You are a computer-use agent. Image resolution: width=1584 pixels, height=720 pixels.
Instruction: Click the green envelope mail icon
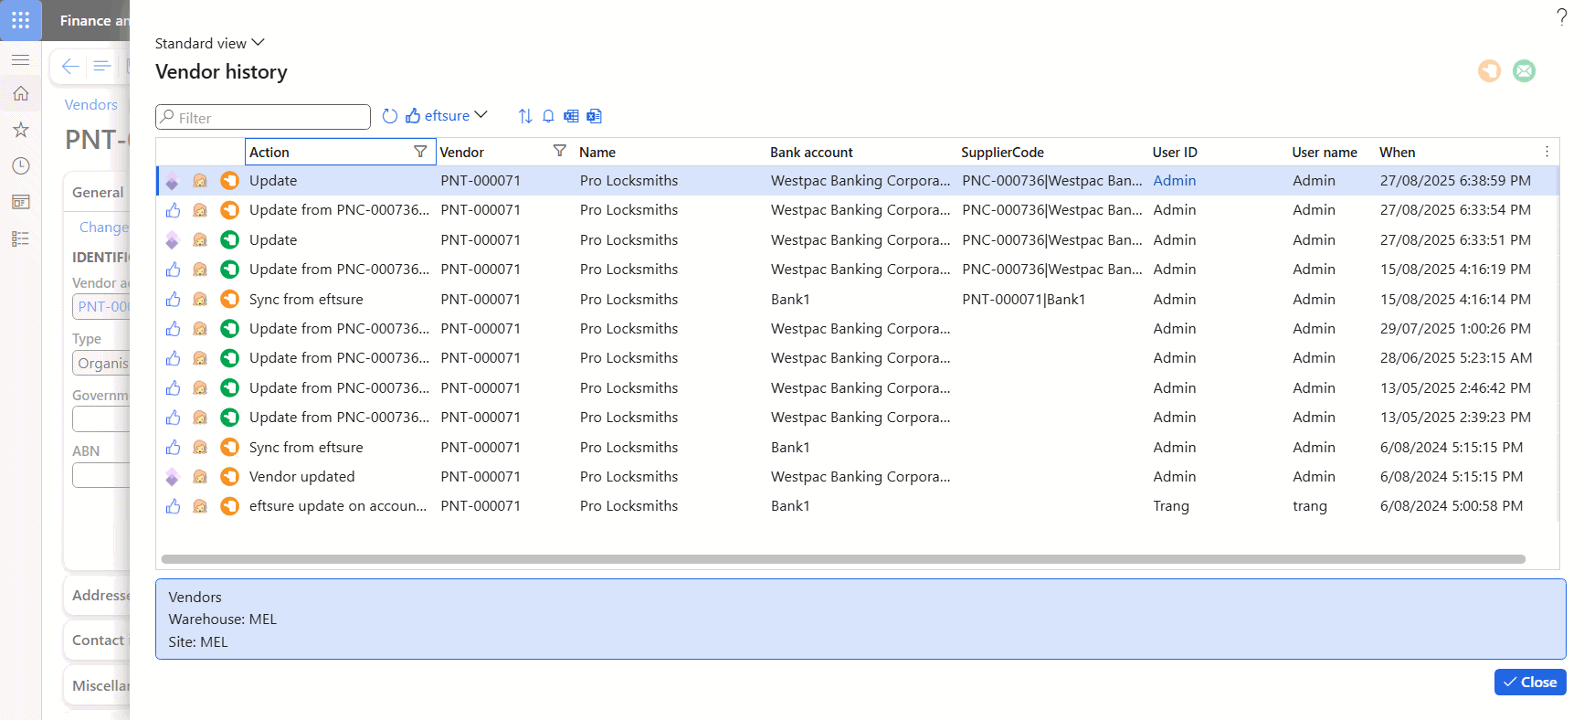point(1524,70)
